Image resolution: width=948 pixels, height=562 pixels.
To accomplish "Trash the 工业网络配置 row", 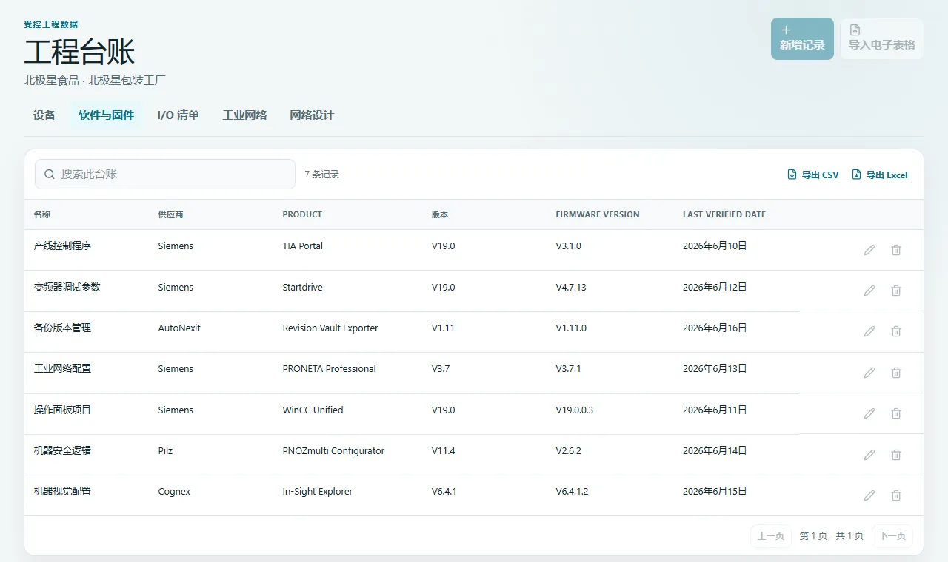I will [x=896, y=373].
